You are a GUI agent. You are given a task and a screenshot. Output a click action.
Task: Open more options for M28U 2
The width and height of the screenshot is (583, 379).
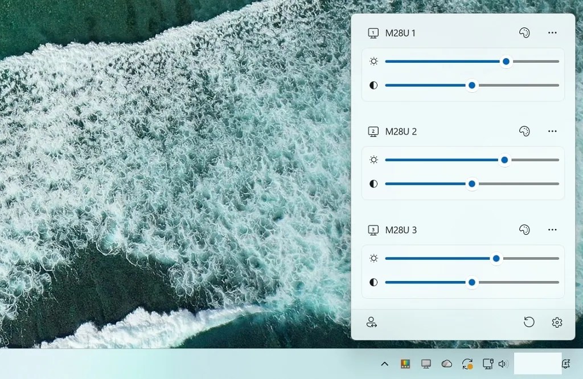[x=552, y=131]
